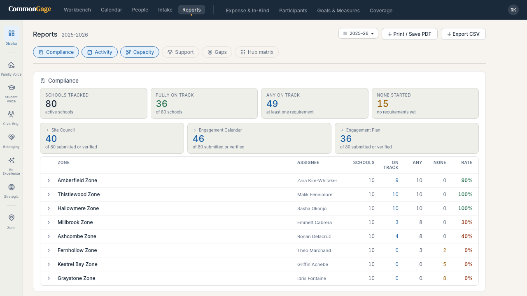Open Strategic sidebar item
Viewport: 527px width, 296px height.
point(12,190)
